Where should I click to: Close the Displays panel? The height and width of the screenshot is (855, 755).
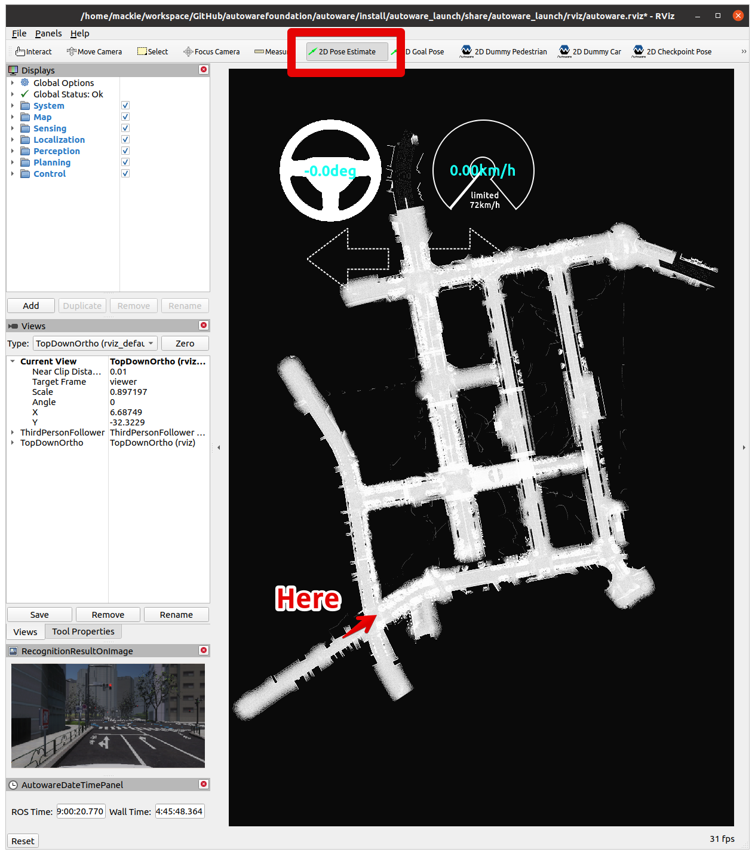(204, 70)
